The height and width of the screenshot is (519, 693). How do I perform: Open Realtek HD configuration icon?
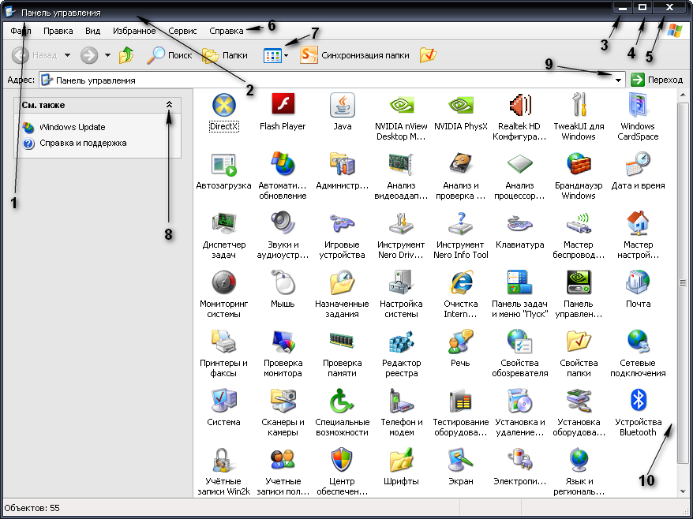(519, 105)
